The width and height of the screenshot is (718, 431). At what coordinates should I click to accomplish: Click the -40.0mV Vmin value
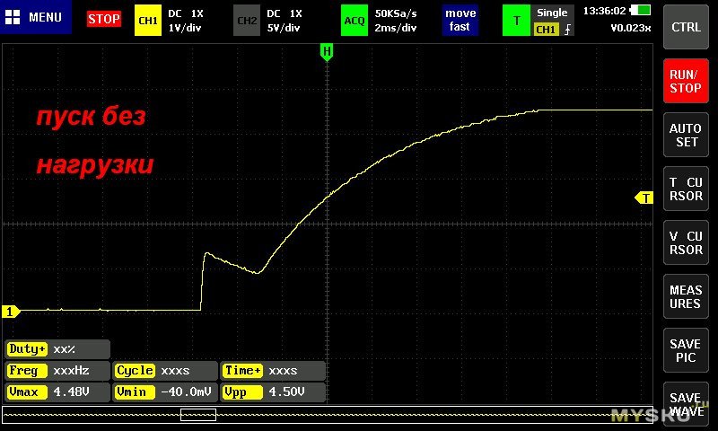point(186,392)
